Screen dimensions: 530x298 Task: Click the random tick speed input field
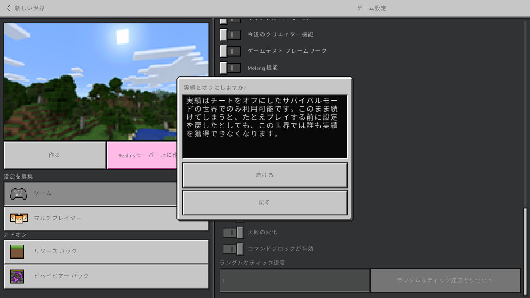(x=294, y=280)
